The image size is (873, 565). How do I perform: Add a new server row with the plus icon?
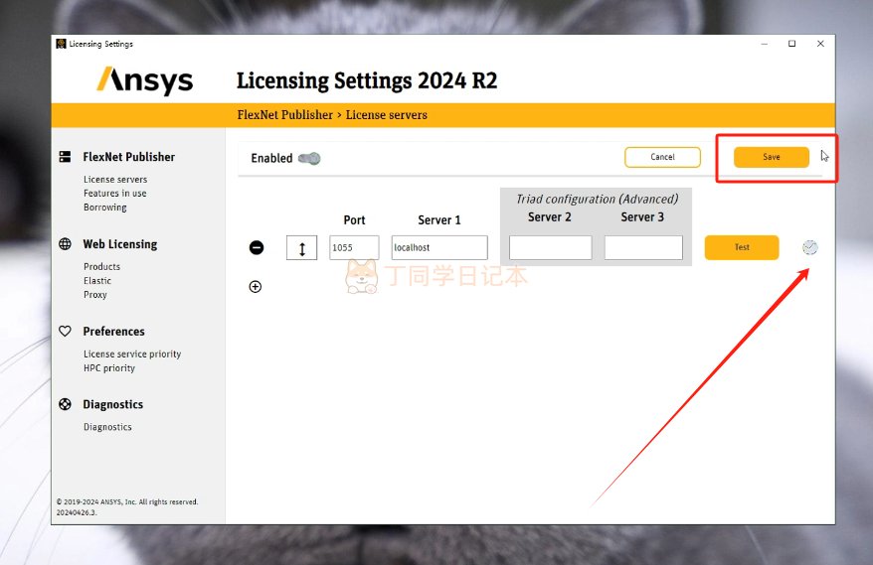(255, 286)
